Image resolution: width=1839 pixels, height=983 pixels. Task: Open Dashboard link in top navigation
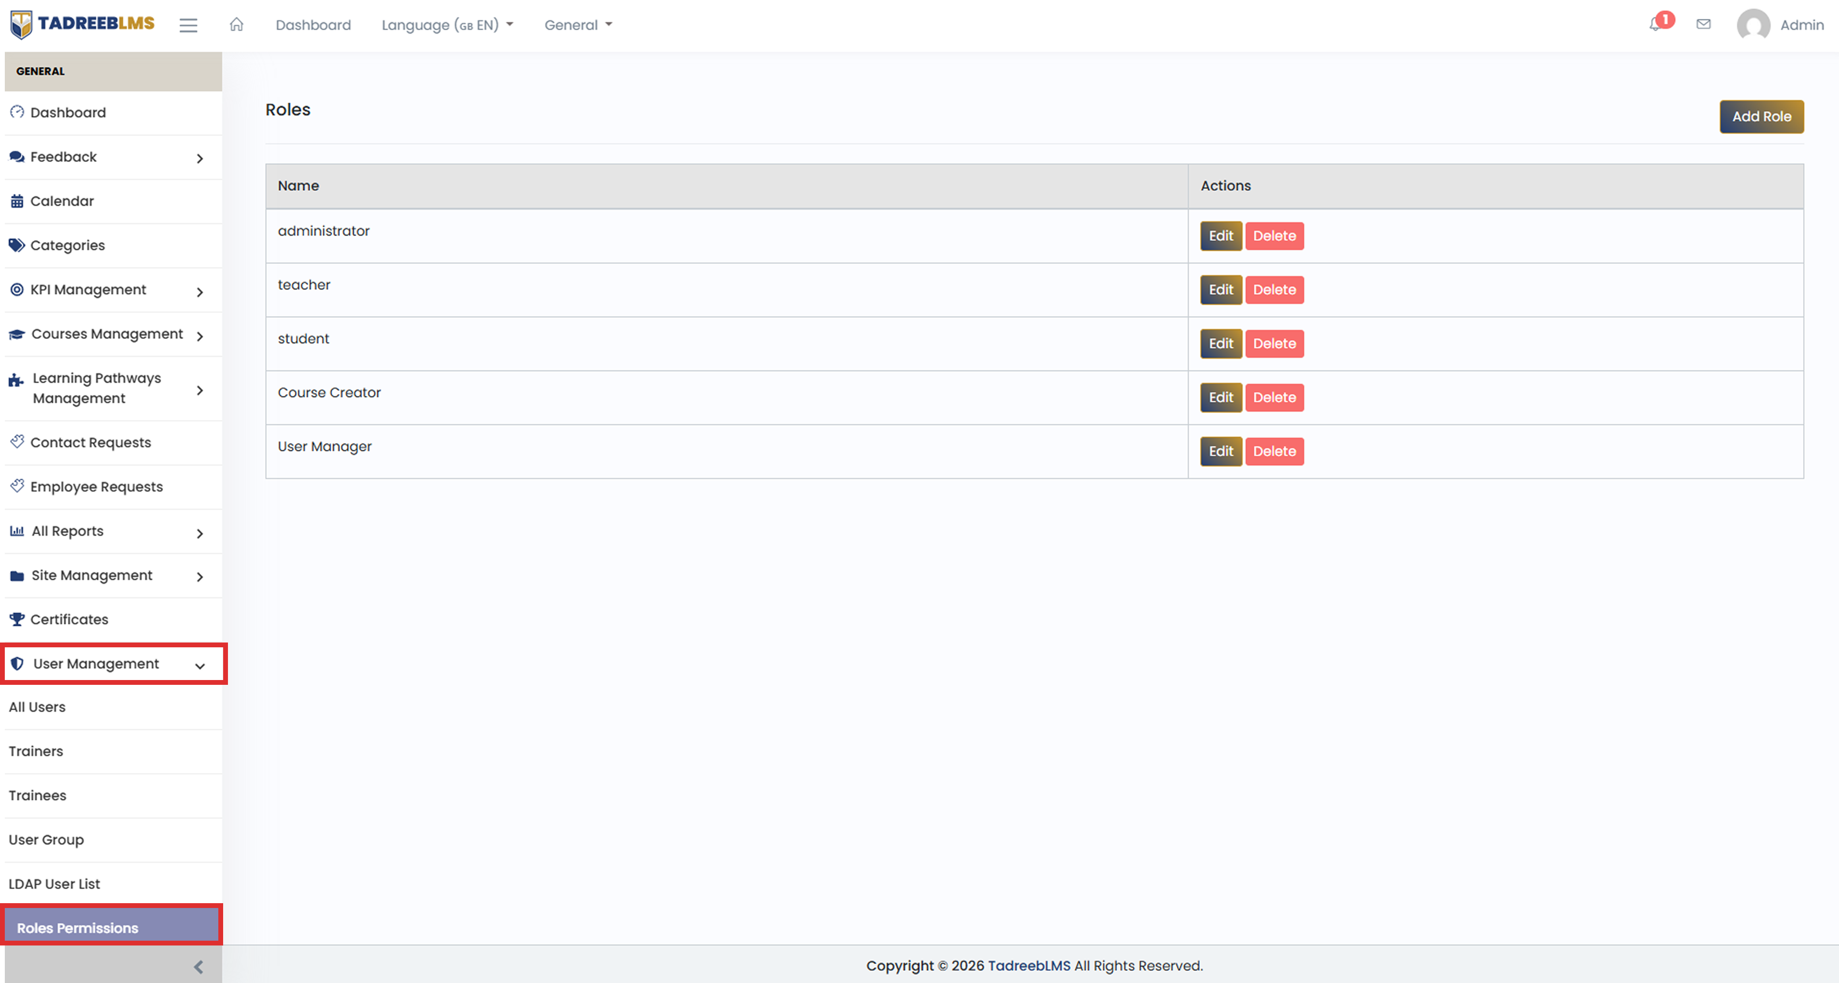tap(314, 25)
